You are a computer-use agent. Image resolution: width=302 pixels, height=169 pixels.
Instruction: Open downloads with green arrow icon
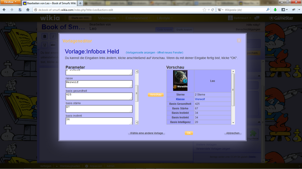[x=275, y=10]
